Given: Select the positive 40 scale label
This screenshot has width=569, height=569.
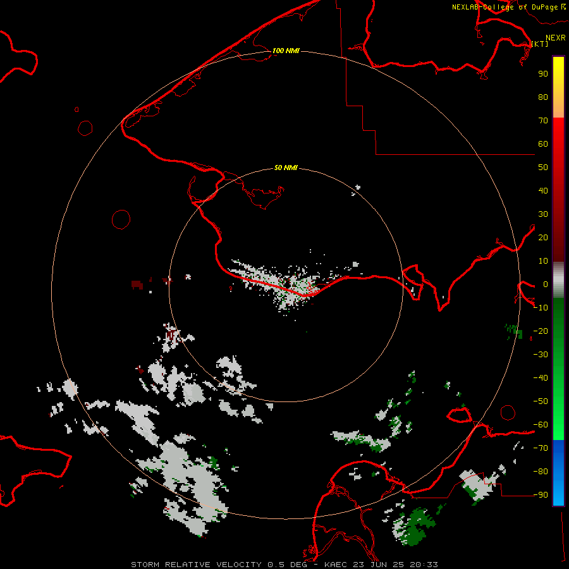Looking at the screenshot, I should coord(543,191).
